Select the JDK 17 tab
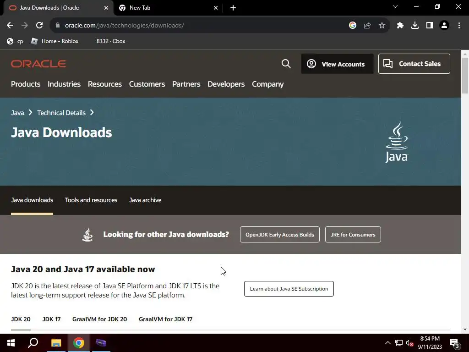The image size is (469, 352). click(x=51, y=319)
